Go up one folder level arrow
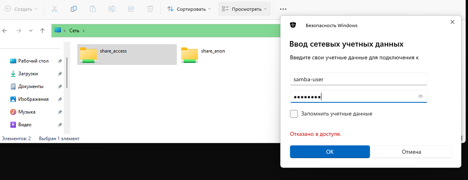468x180 pixels. [x=43, y=31]
